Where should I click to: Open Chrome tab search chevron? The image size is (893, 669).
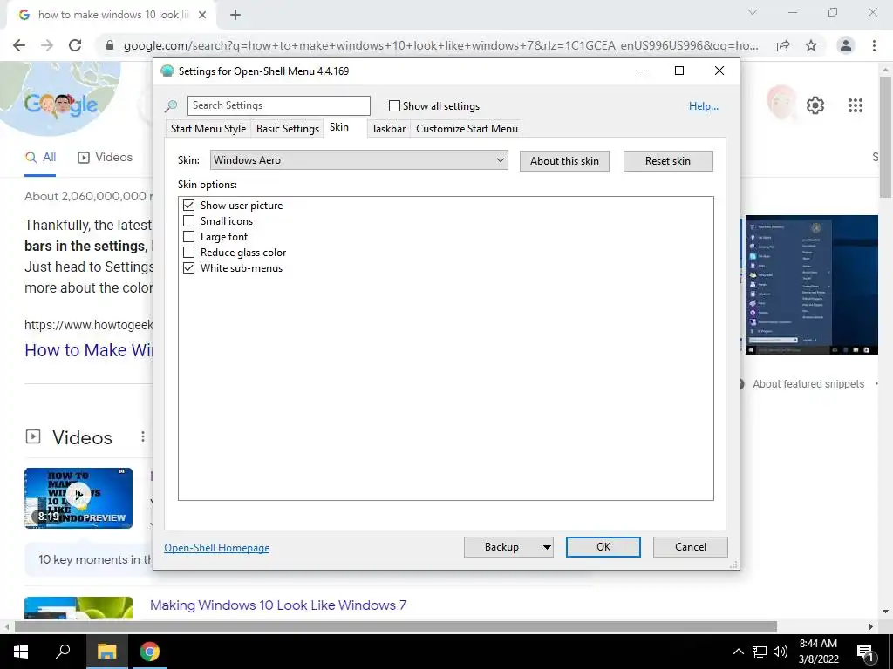pos(753,12)
